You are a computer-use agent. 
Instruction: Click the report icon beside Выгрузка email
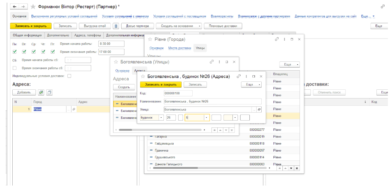116,26
